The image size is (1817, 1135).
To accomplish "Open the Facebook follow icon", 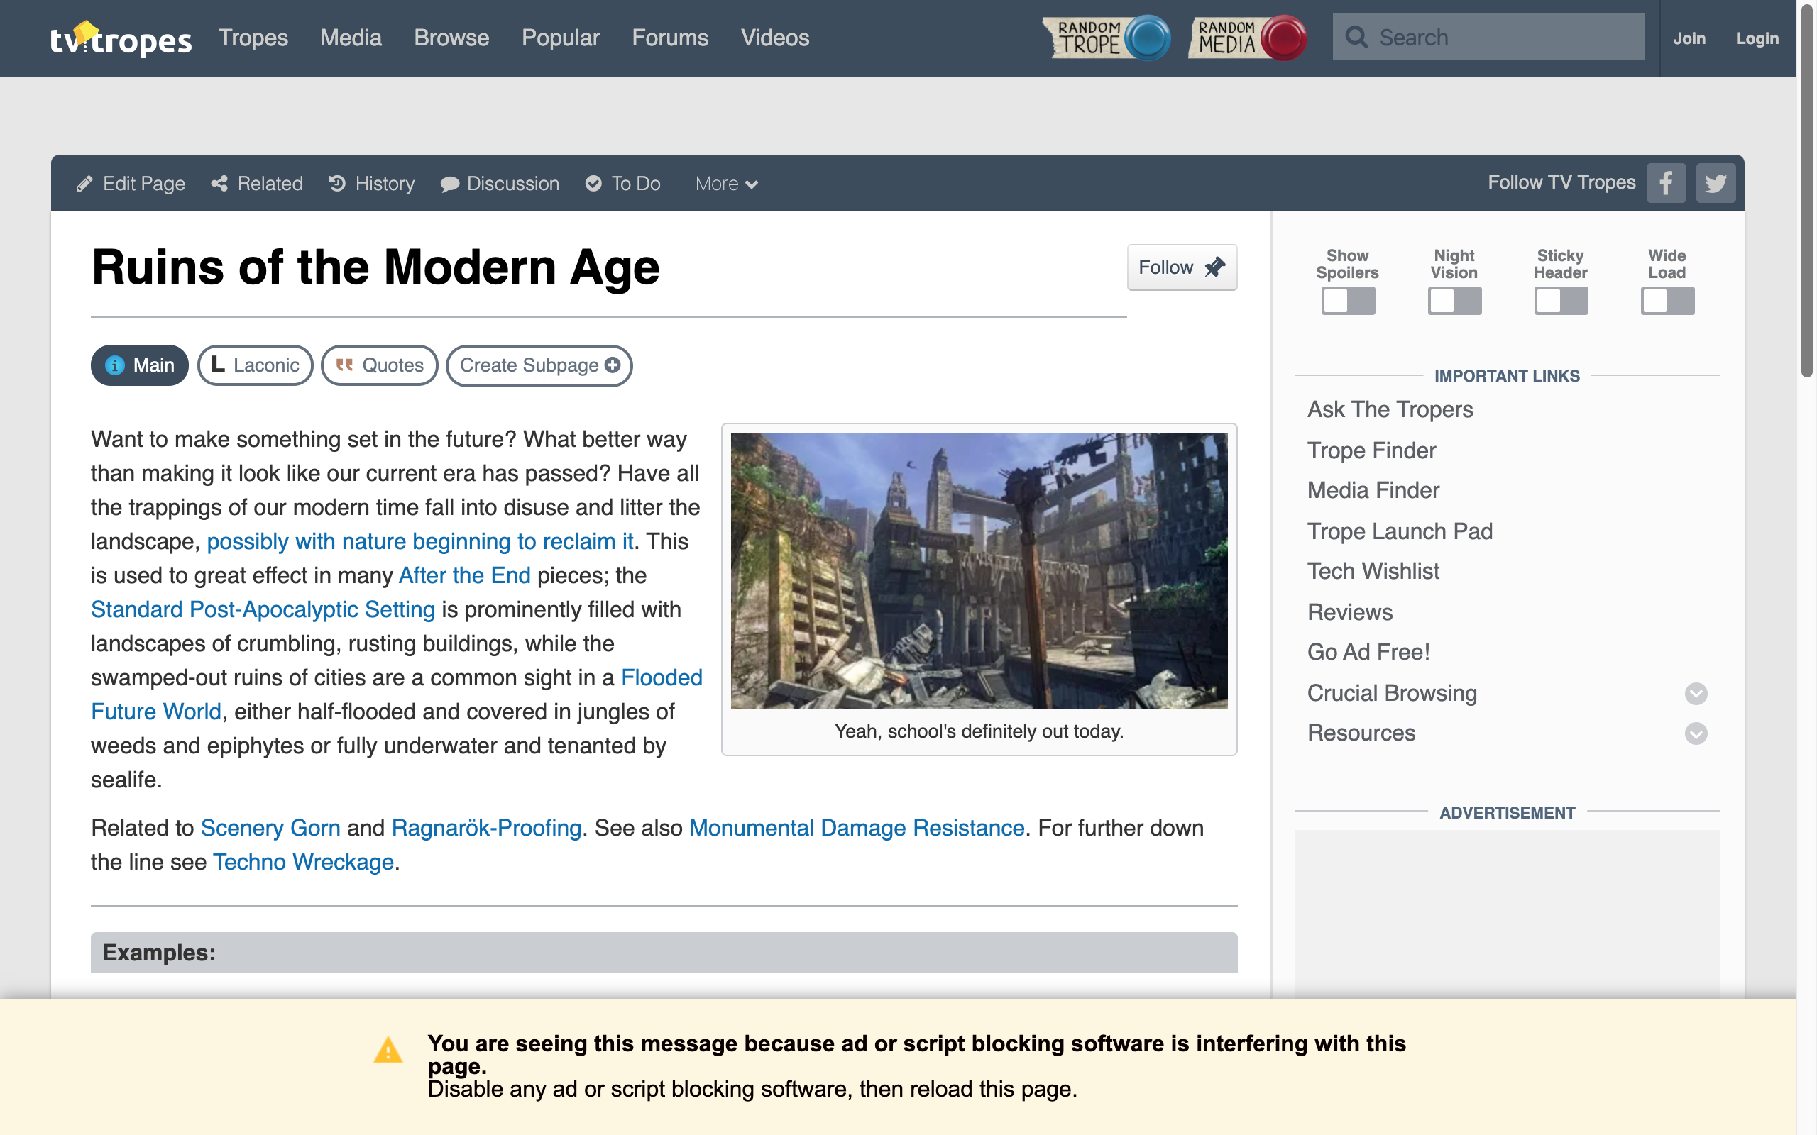I will [1666, 183].
